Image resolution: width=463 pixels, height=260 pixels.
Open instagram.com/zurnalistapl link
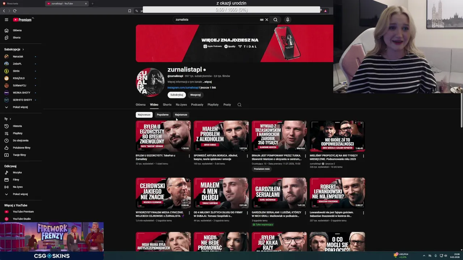click(x=183, y=88)
